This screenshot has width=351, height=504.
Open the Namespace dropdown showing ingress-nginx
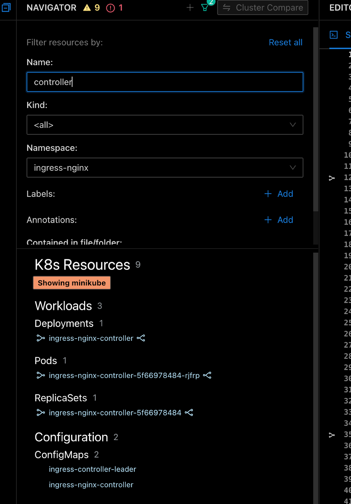coord(165,168)
